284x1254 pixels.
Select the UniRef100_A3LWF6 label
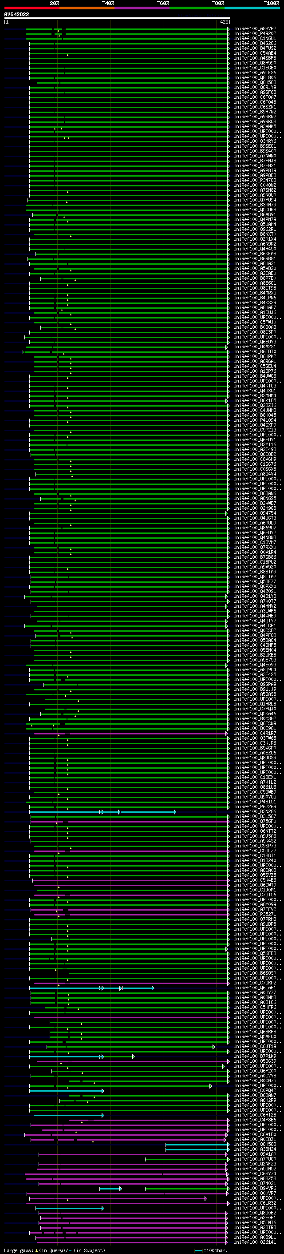point(254,611)
